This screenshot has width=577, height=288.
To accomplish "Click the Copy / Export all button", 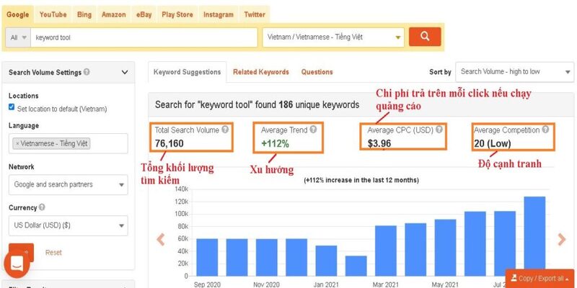I will pos(539,278).
